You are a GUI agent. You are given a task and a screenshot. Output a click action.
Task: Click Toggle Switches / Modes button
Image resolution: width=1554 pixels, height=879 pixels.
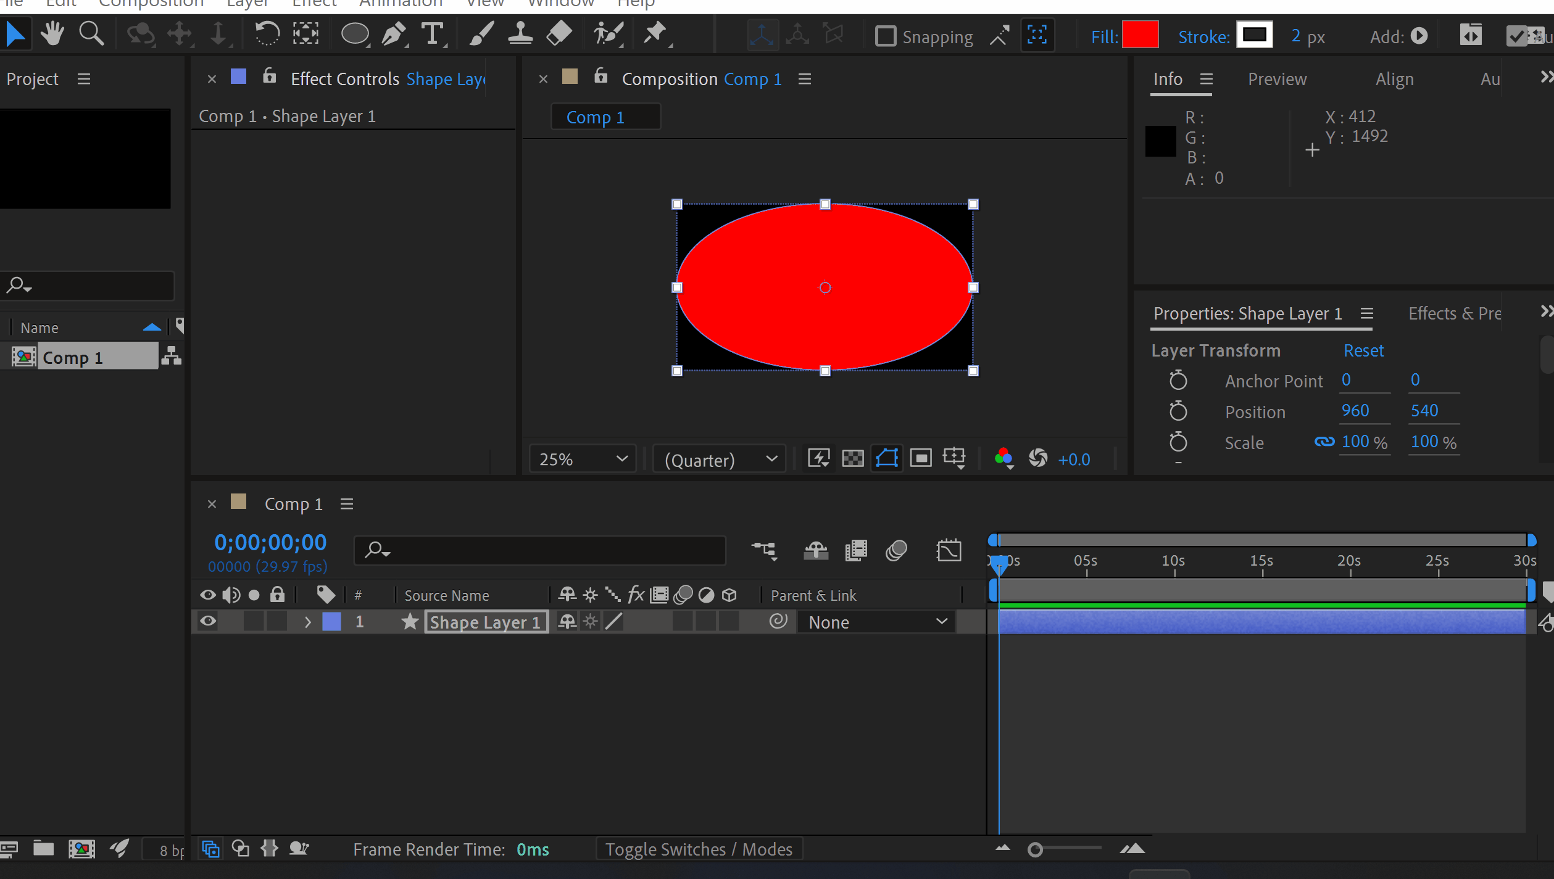(699, 849)
